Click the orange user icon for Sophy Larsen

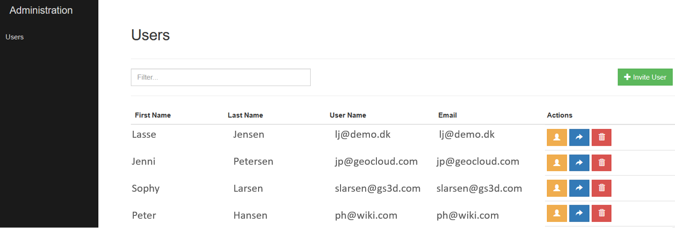(557, 188)
